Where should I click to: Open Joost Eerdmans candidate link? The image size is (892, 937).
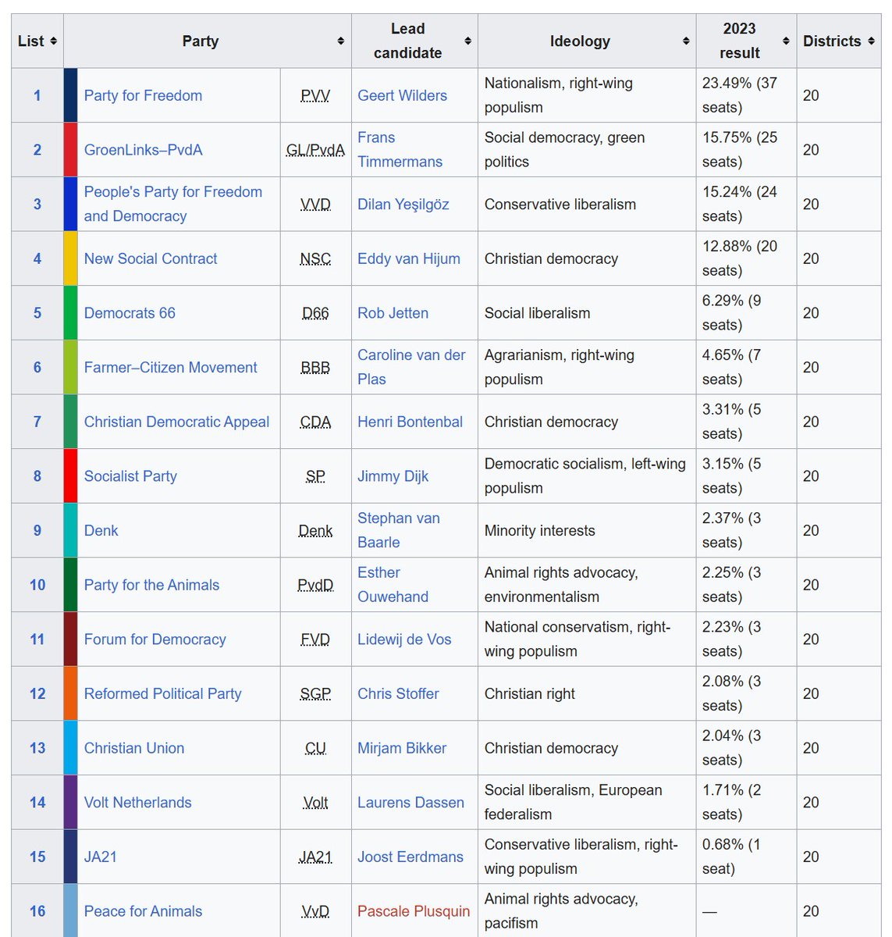pyautogui.click(x=410, y=857)
